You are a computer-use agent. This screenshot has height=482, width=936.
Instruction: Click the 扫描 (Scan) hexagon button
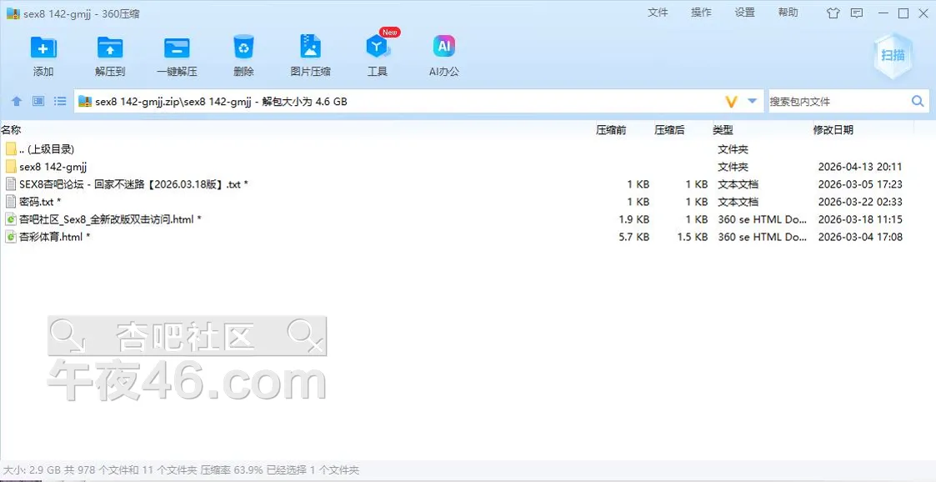(x=893, y=56)
